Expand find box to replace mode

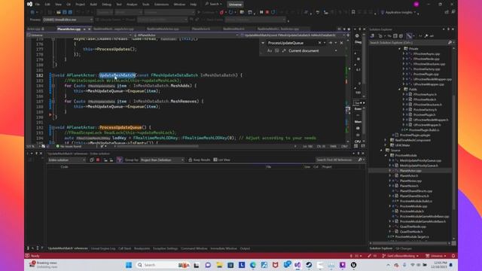(x=263, y=43)
